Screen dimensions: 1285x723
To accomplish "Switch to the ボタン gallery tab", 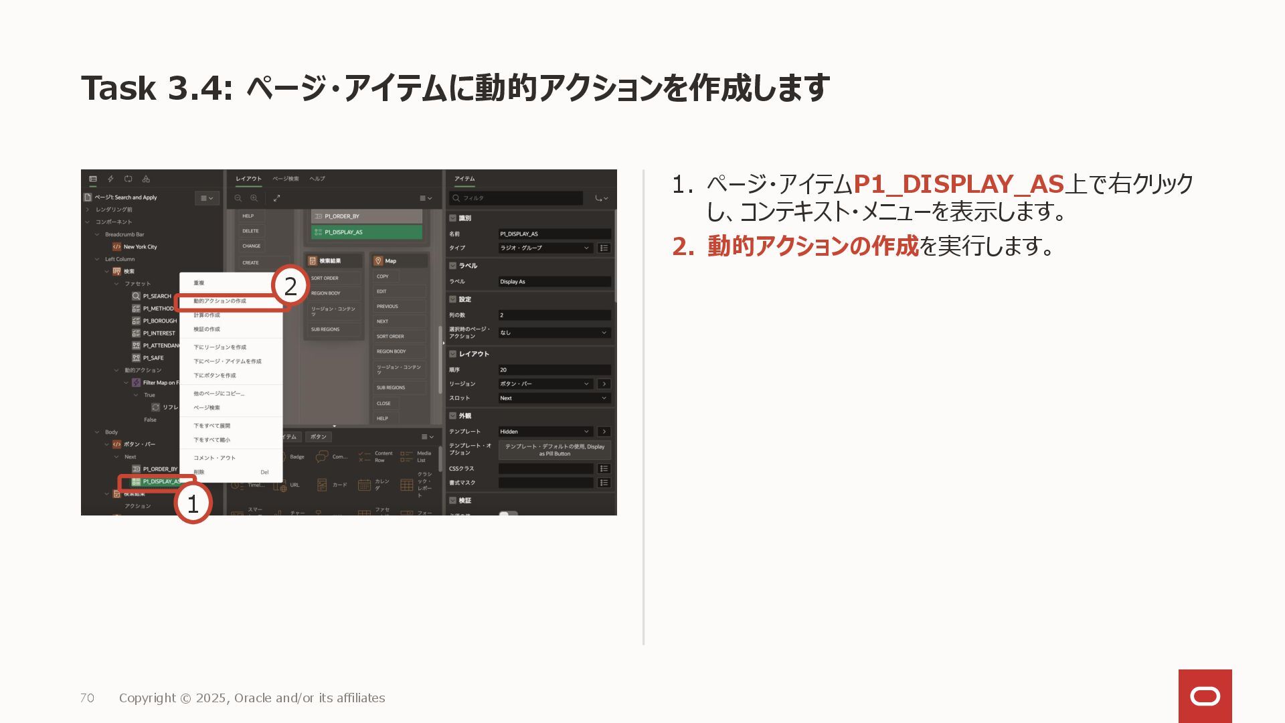I will pos(319,436).
